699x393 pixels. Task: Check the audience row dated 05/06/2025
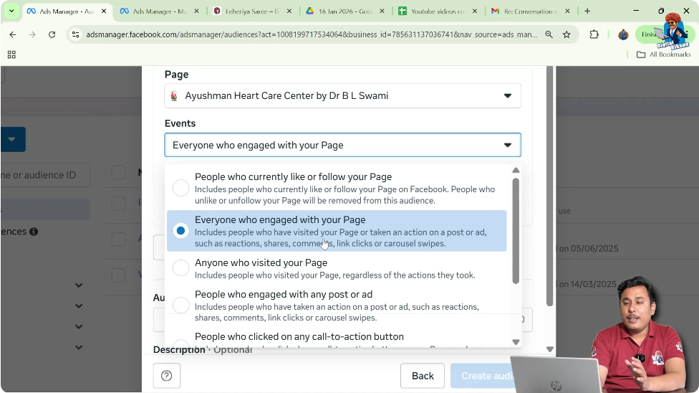119,240
